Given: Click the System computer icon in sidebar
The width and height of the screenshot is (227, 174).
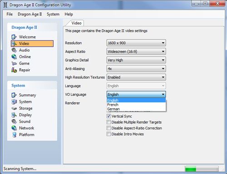Looking at the screenshot, I should point(14,102).
